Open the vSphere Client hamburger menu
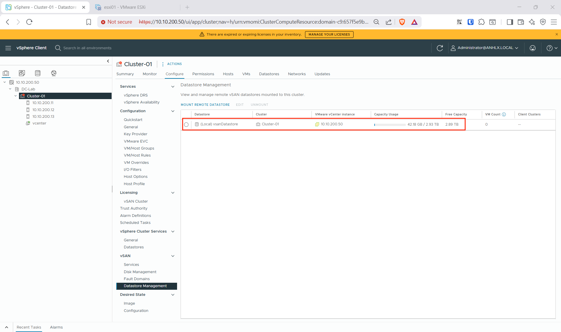 coord(8,48)
